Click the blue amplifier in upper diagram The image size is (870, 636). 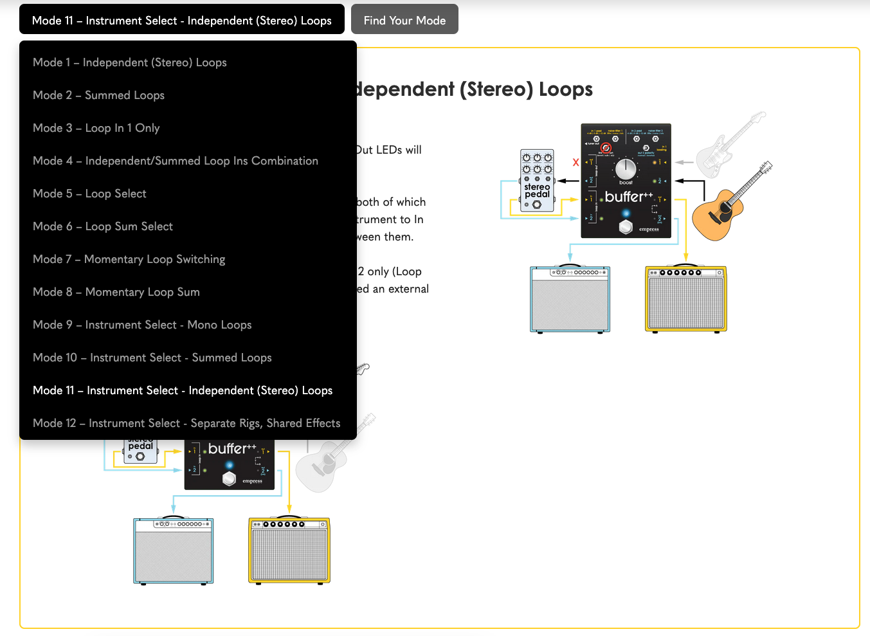[570, 299]
